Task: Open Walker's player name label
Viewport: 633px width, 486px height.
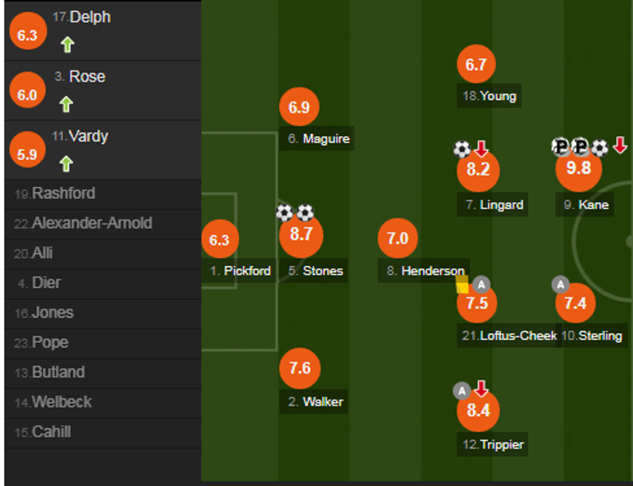Action: click(x=322, y=402)
